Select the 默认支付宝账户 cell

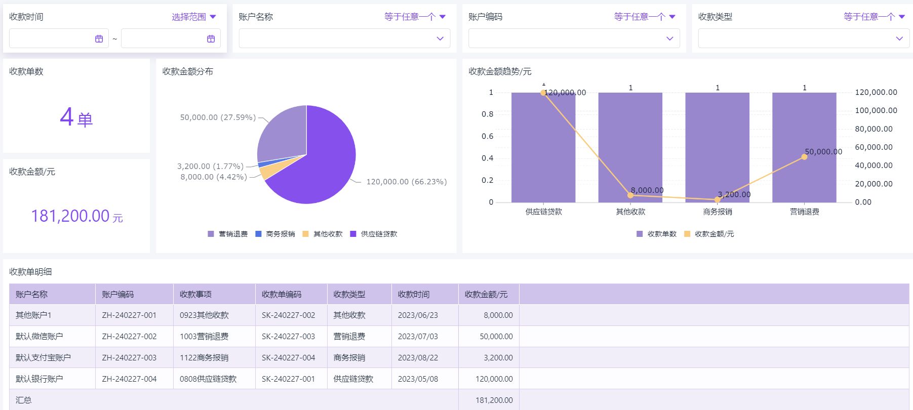52,357
